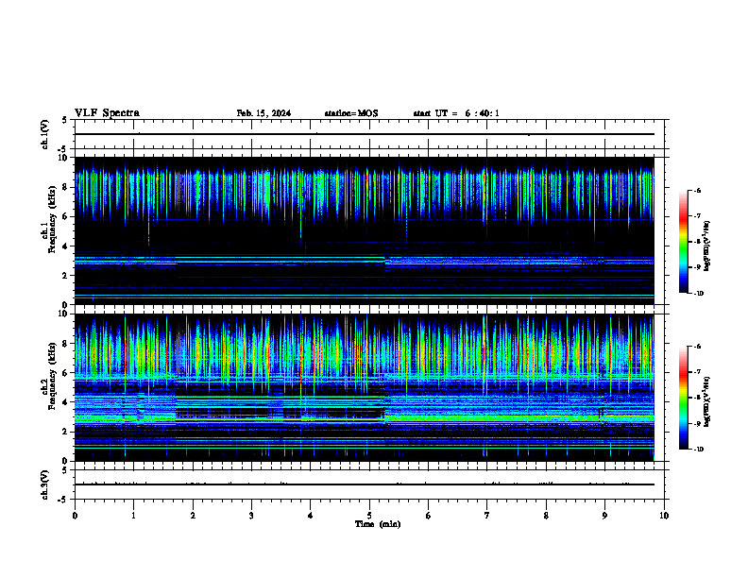Click the 'station=MOS' label
Screen dimensions: 748x578
(351, 113)
